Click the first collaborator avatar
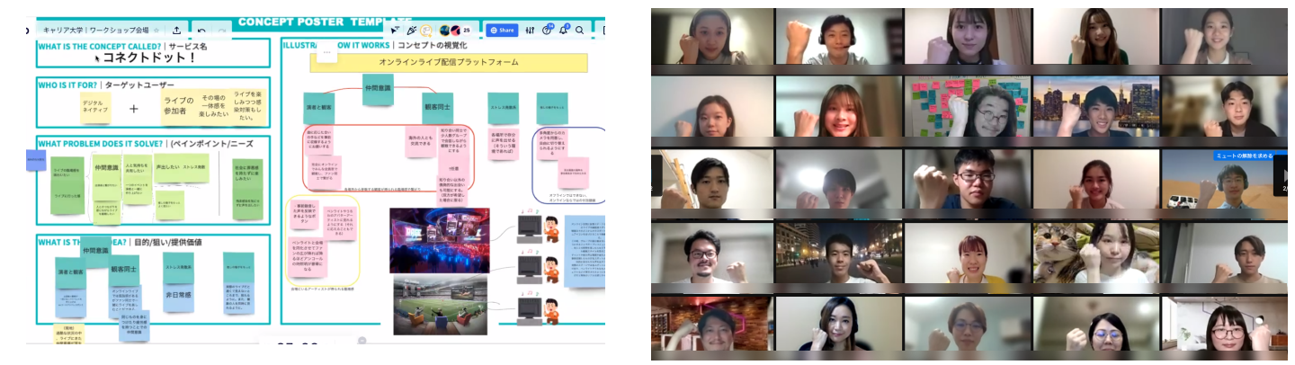The width and height of the screenshot is (1295, 365). point(445,31)
